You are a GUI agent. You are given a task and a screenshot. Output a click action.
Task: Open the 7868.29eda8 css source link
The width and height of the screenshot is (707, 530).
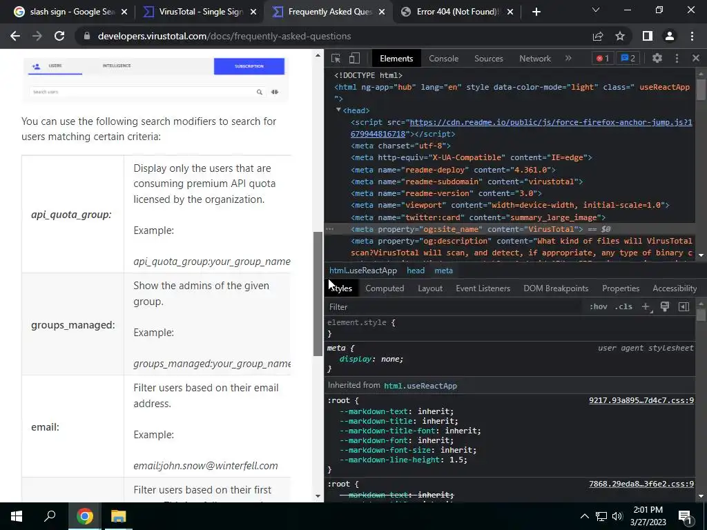(641, 484)
